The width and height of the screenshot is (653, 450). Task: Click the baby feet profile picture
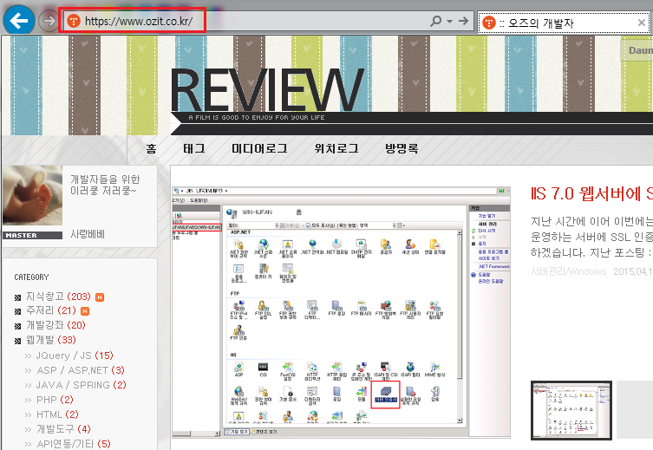[x=32, y=196]
